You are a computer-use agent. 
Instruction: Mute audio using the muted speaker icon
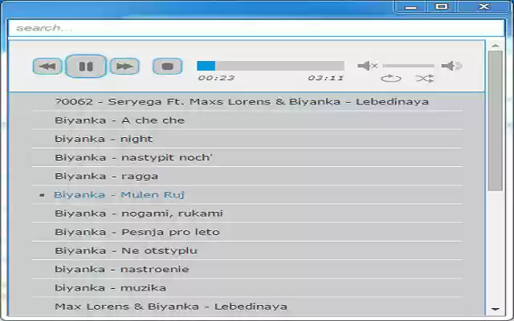[368, 66]
